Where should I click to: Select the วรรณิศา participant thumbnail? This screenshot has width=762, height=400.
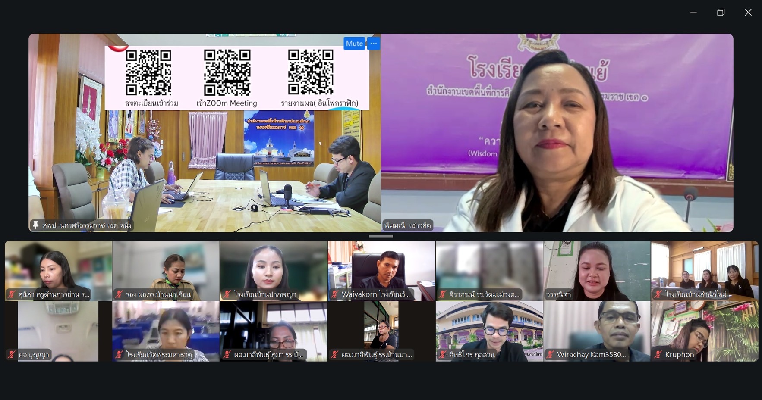coord(597,271)
